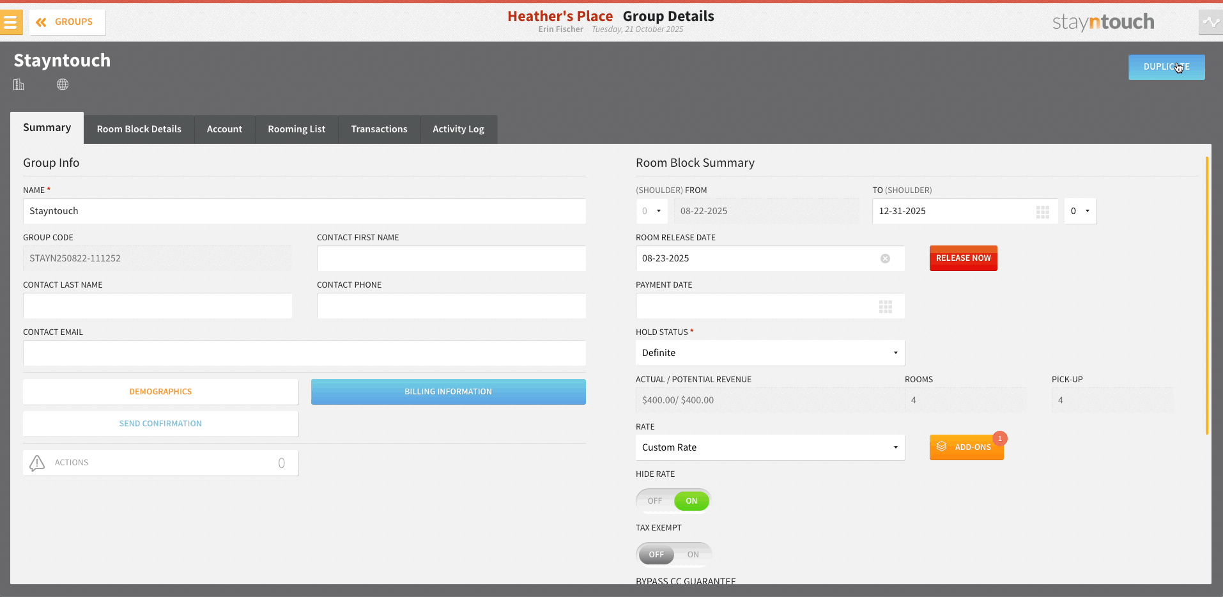Click the Contact Last Name field
Image resolution: width=1223 pixels, height=597 pixels.
[x=157, y=306]
